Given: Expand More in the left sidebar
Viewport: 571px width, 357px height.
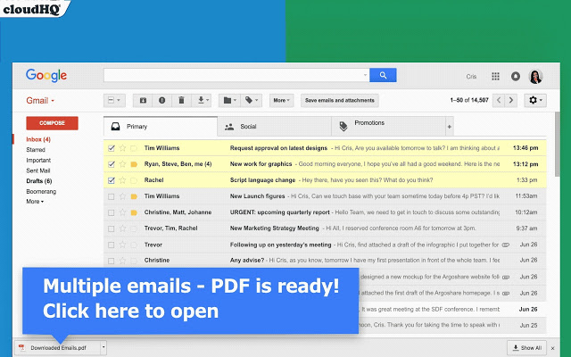Looking at the screenshot, I should click(35, 202).
